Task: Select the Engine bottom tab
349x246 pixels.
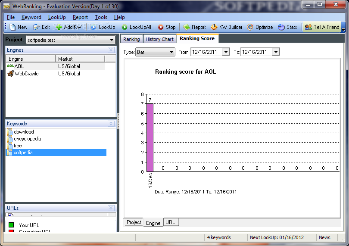Action: pos(153,223)
